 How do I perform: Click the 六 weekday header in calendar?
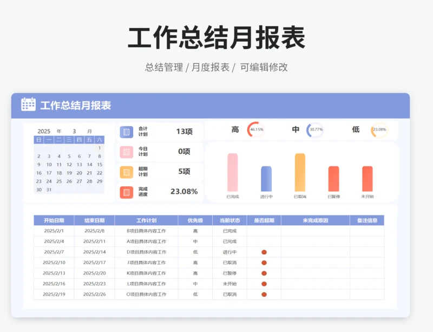pyautogui.click(x=100, y=140)
